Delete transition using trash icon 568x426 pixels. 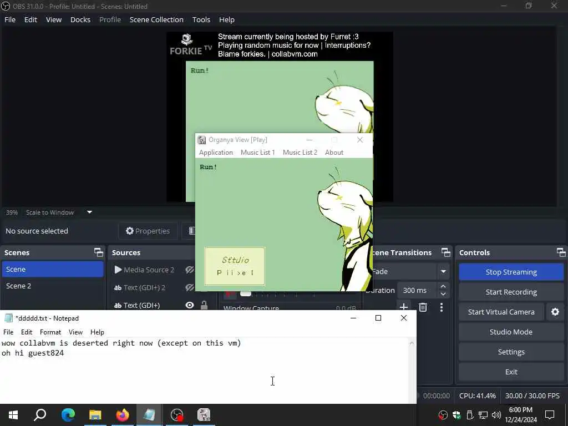423,307
